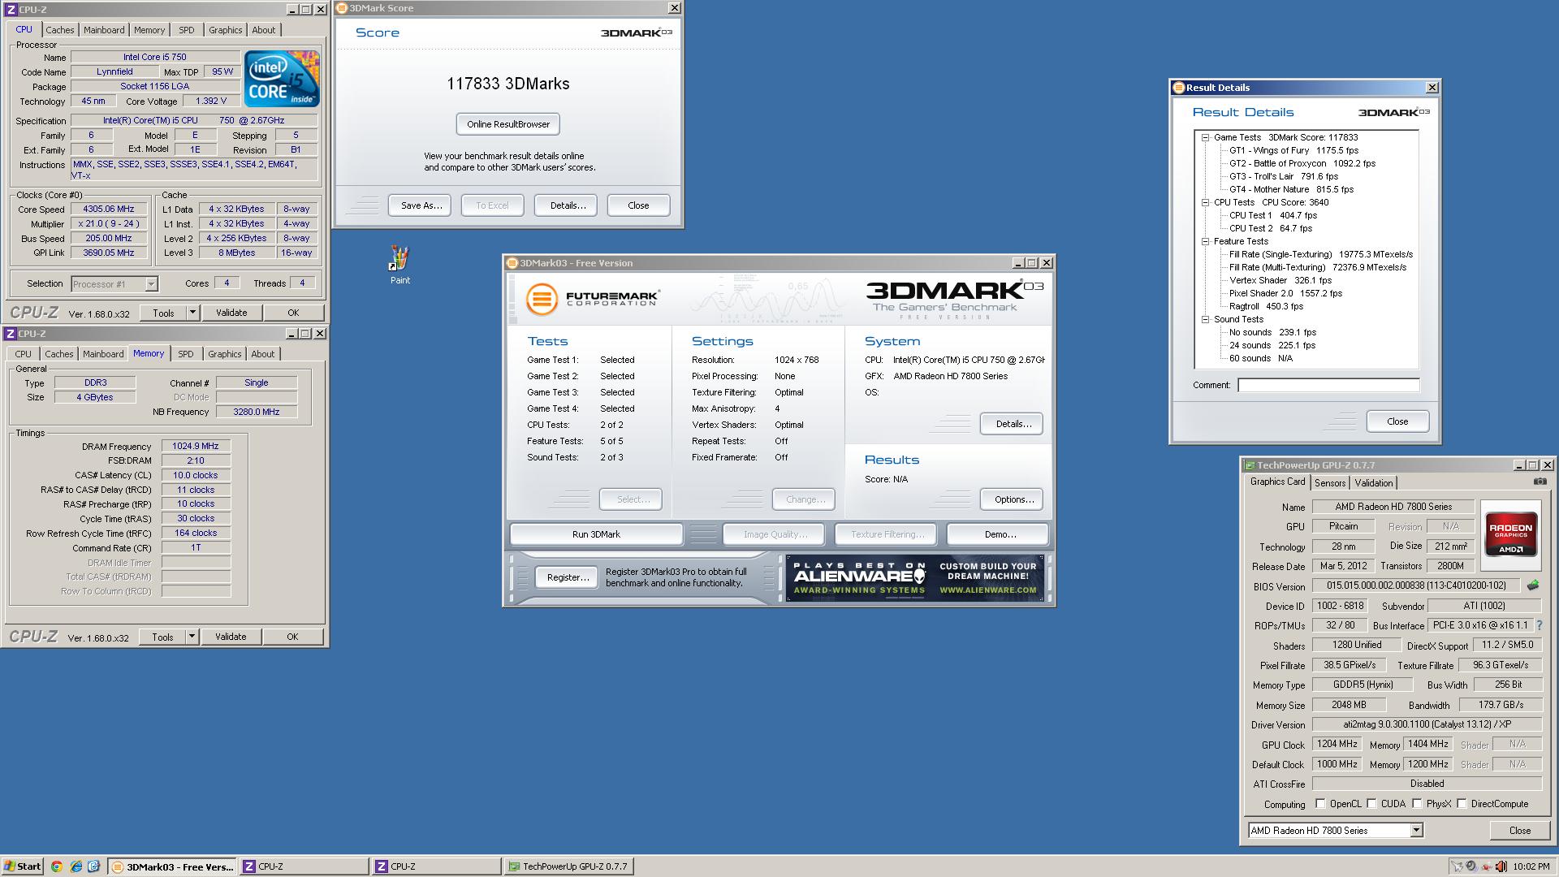This screenshot has width=1559, height=877.
Task: Click the Online ResultBrowser button
Action: click(508, 124)
